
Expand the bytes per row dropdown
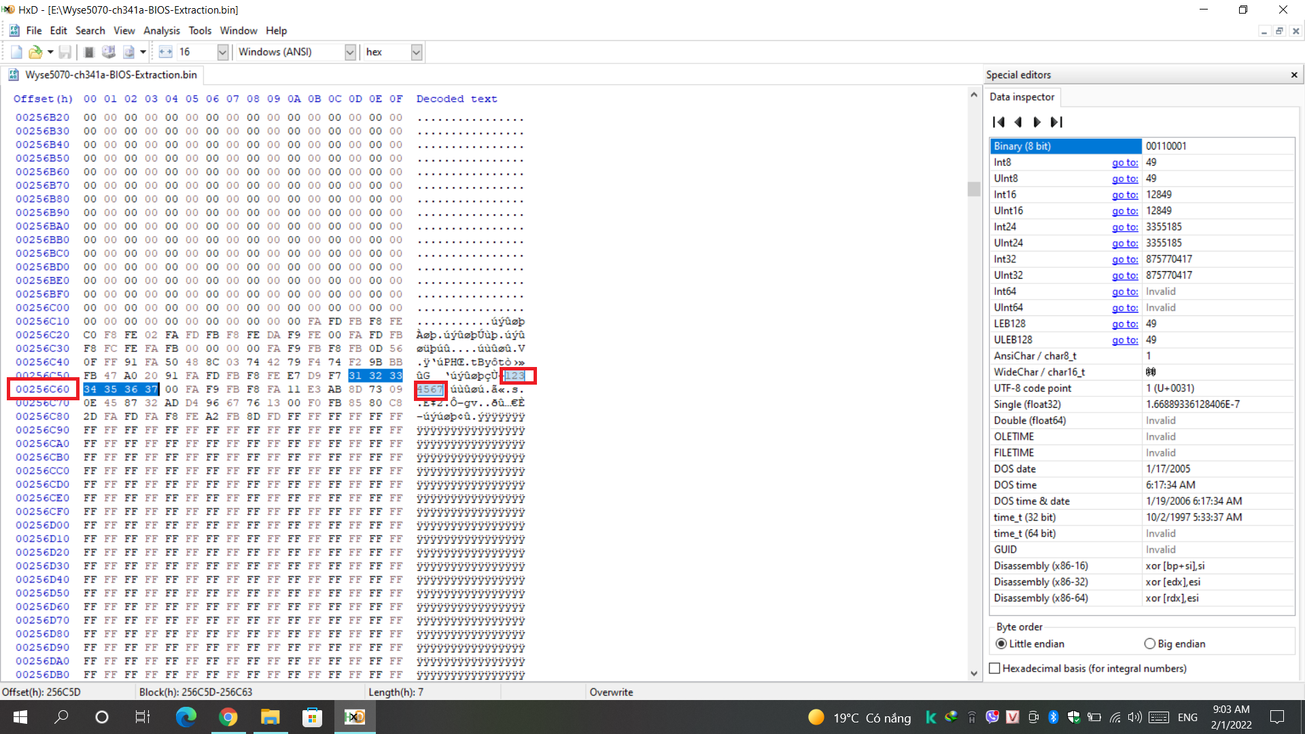pos(222,52)
